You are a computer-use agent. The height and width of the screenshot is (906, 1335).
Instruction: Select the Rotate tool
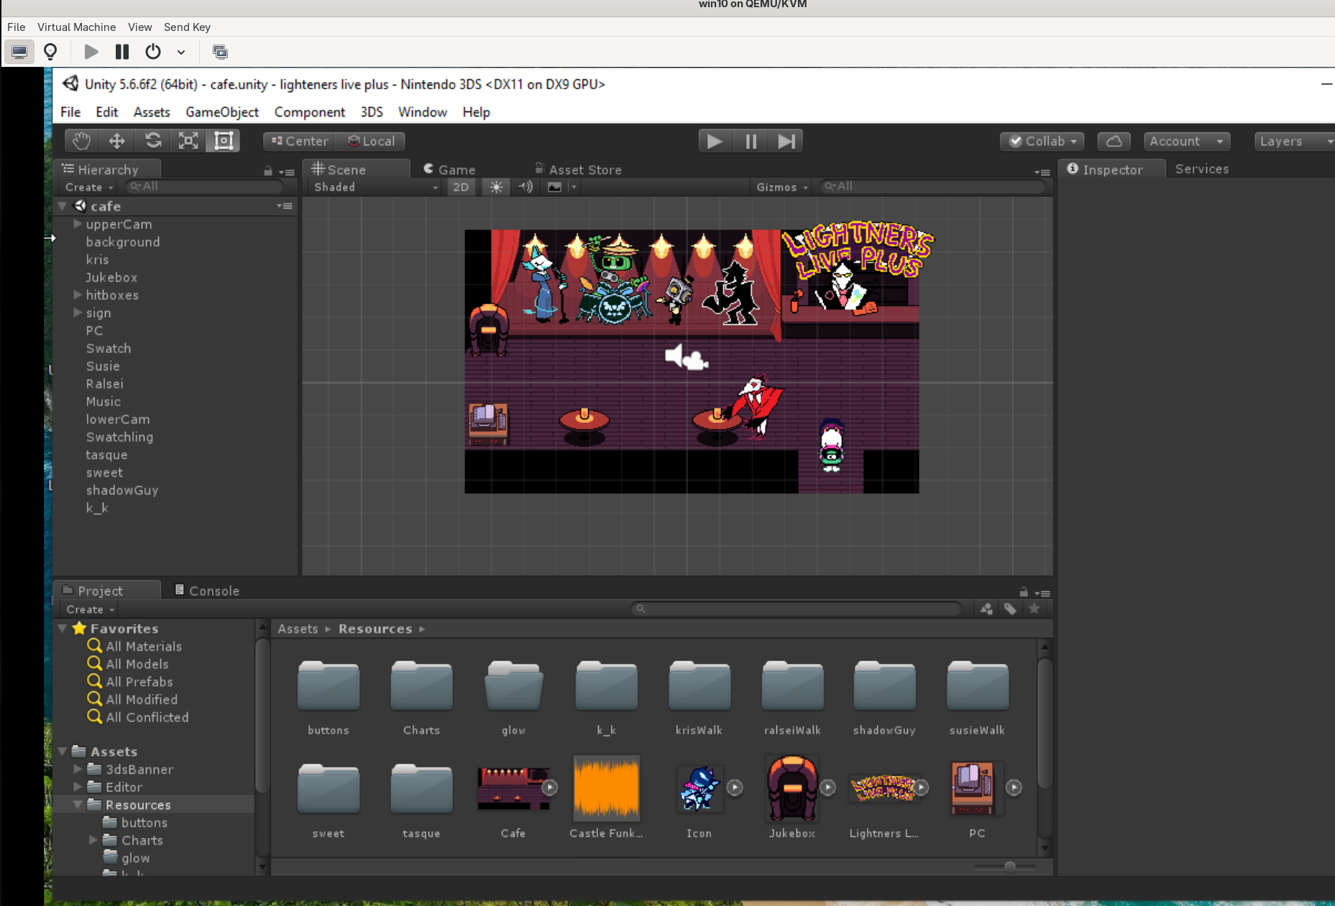pos(152,141)
